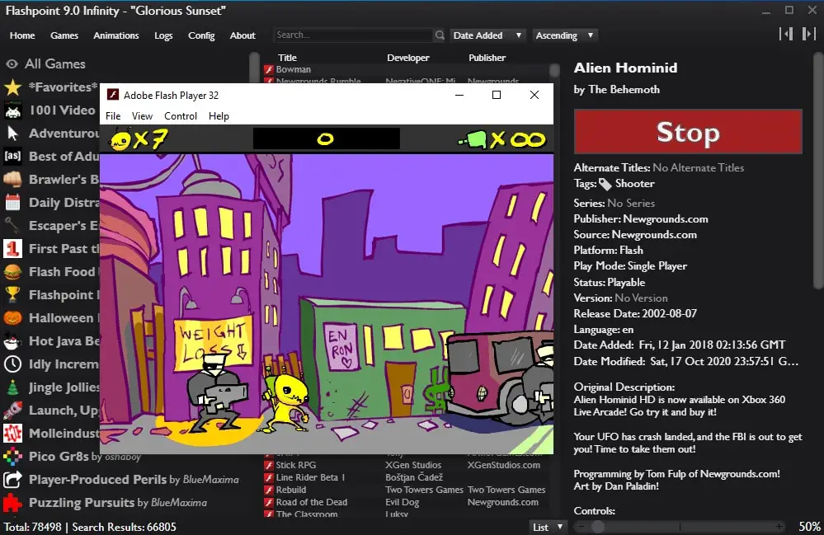The width and height of the screenshot is (824, 535).
Task: Open the Config tab
Action: tap(201, 35)
